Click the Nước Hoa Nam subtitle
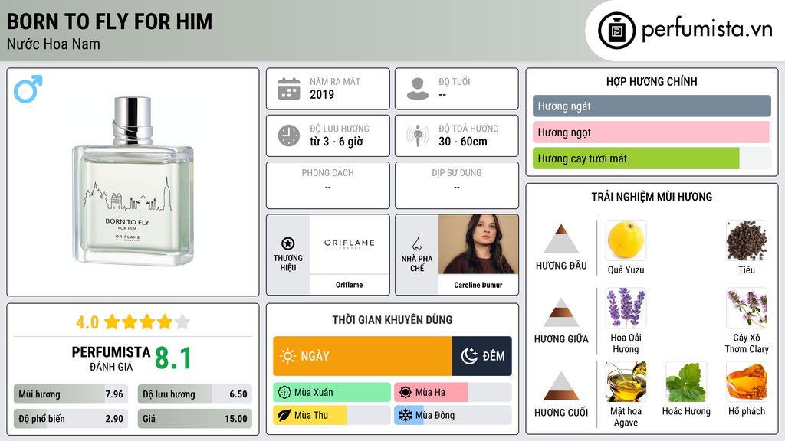This screenshot has width=785, height=441. 54,44
